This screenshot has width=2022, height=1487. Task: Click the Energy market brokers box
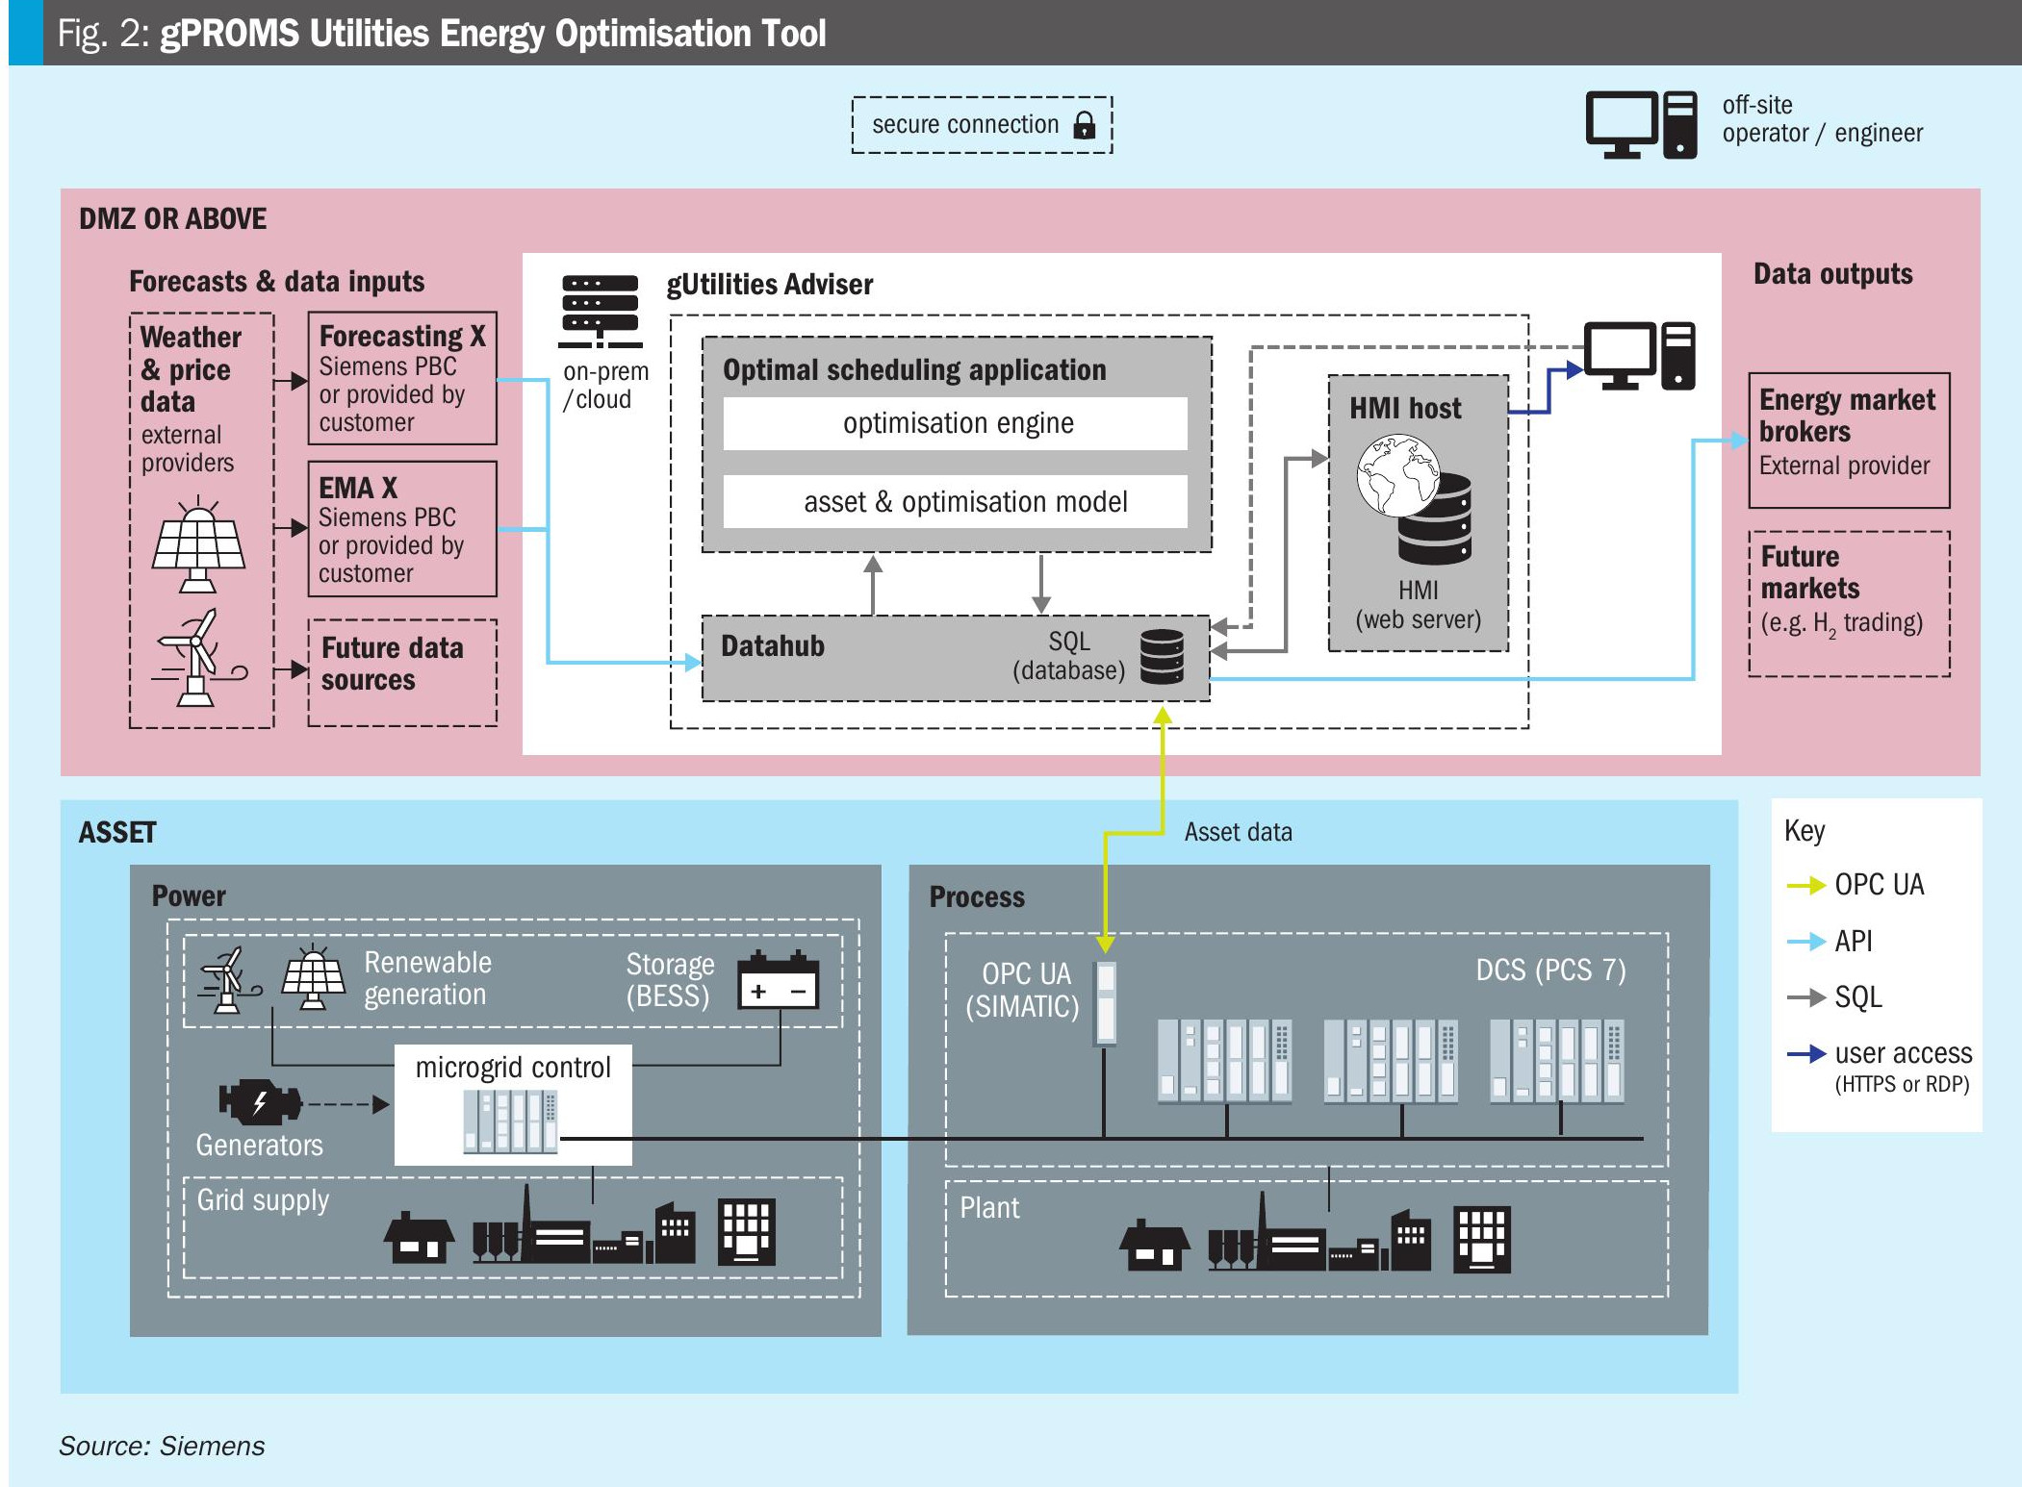1848,440
